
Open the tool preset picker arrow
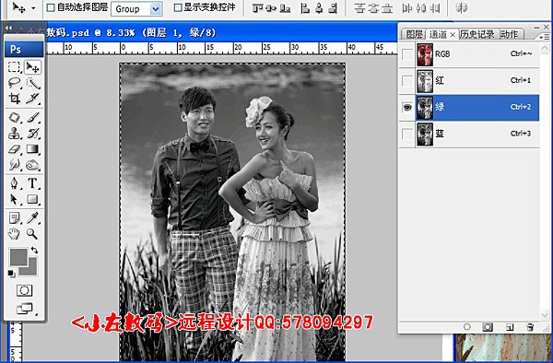[33, 7]
